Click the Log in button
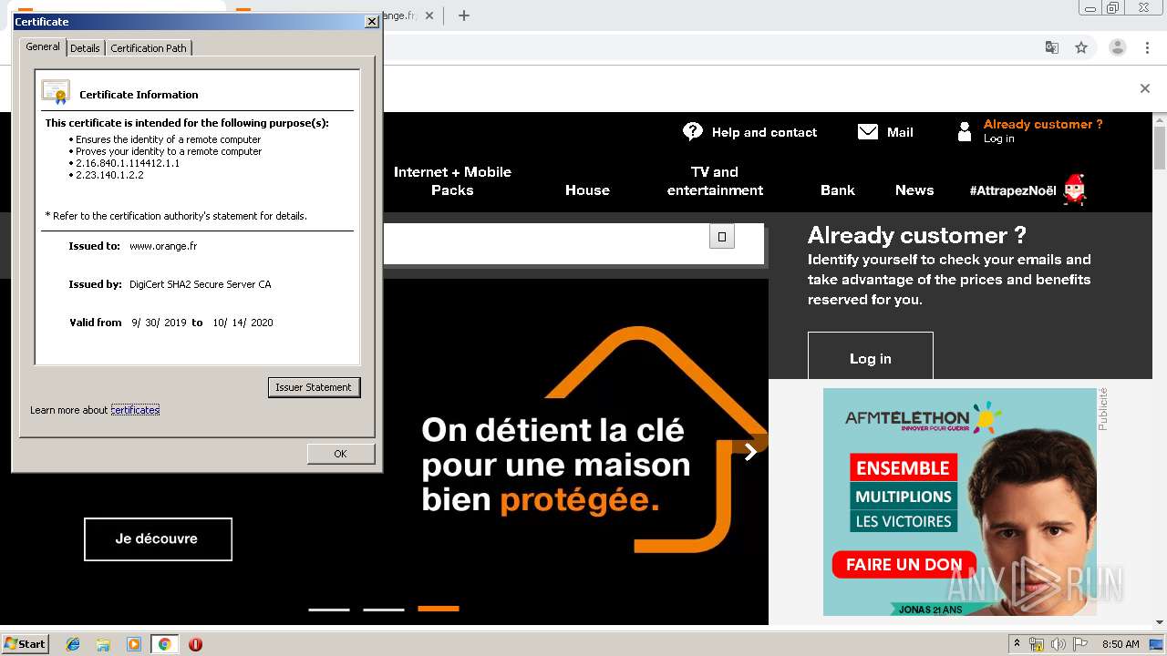 click(x=871, y=356)
